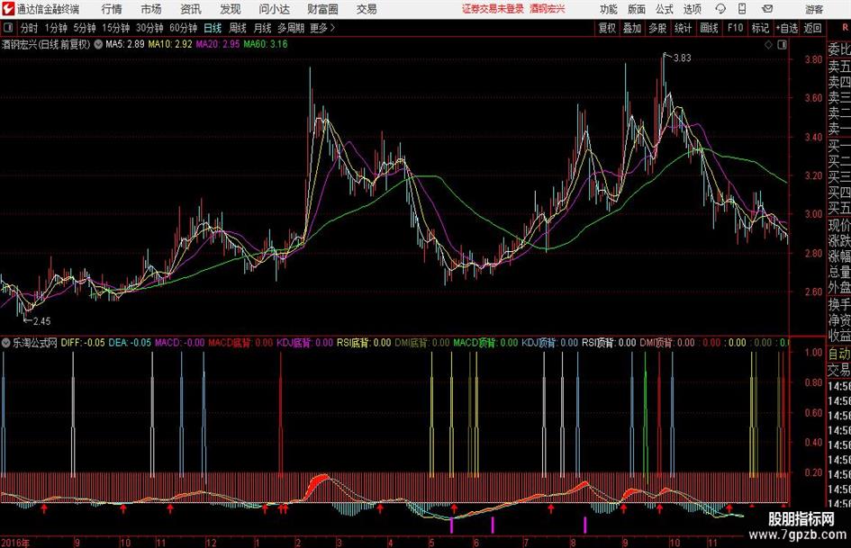Expand the 乐淘公式网 indicator settings arrow
This screenshot has width=851, height=548.
point(6,343)
